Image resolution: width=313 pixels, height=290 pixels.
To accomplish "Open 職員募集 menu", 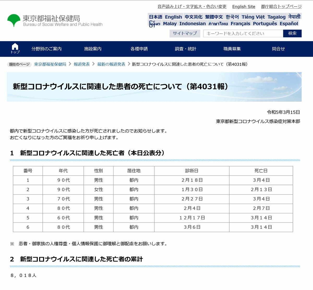I will (232, 49).
